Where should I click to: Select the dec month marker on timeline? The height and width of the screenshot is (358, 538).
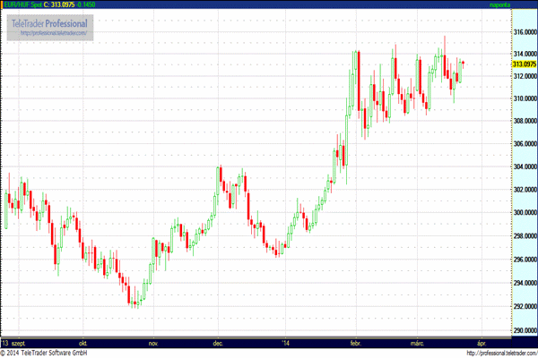point(218,343)
